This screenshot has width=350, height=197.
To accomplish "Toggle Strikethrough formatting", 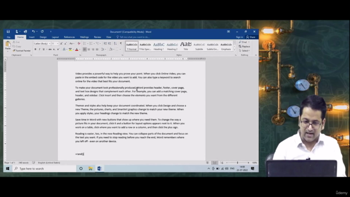I will coord(50,49).
